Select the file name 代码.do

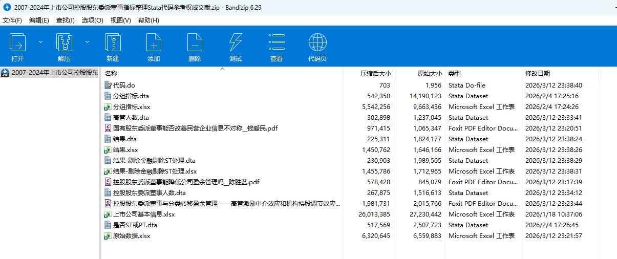pos(124,85)
